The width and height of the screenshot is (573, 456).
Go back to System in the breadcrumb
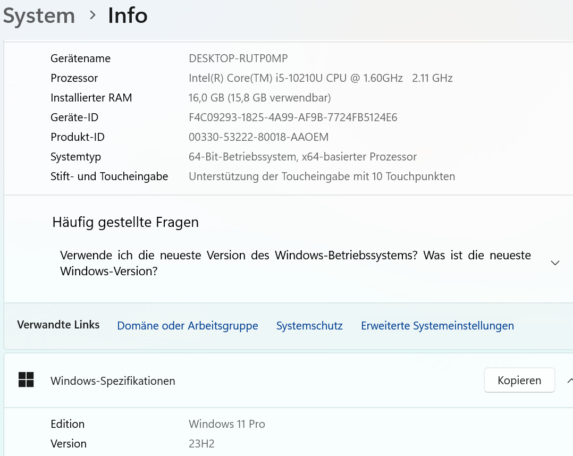39,16
